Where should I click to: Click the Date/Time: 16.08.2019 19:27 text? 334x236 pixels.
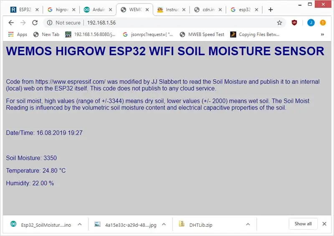click(44, 133)
